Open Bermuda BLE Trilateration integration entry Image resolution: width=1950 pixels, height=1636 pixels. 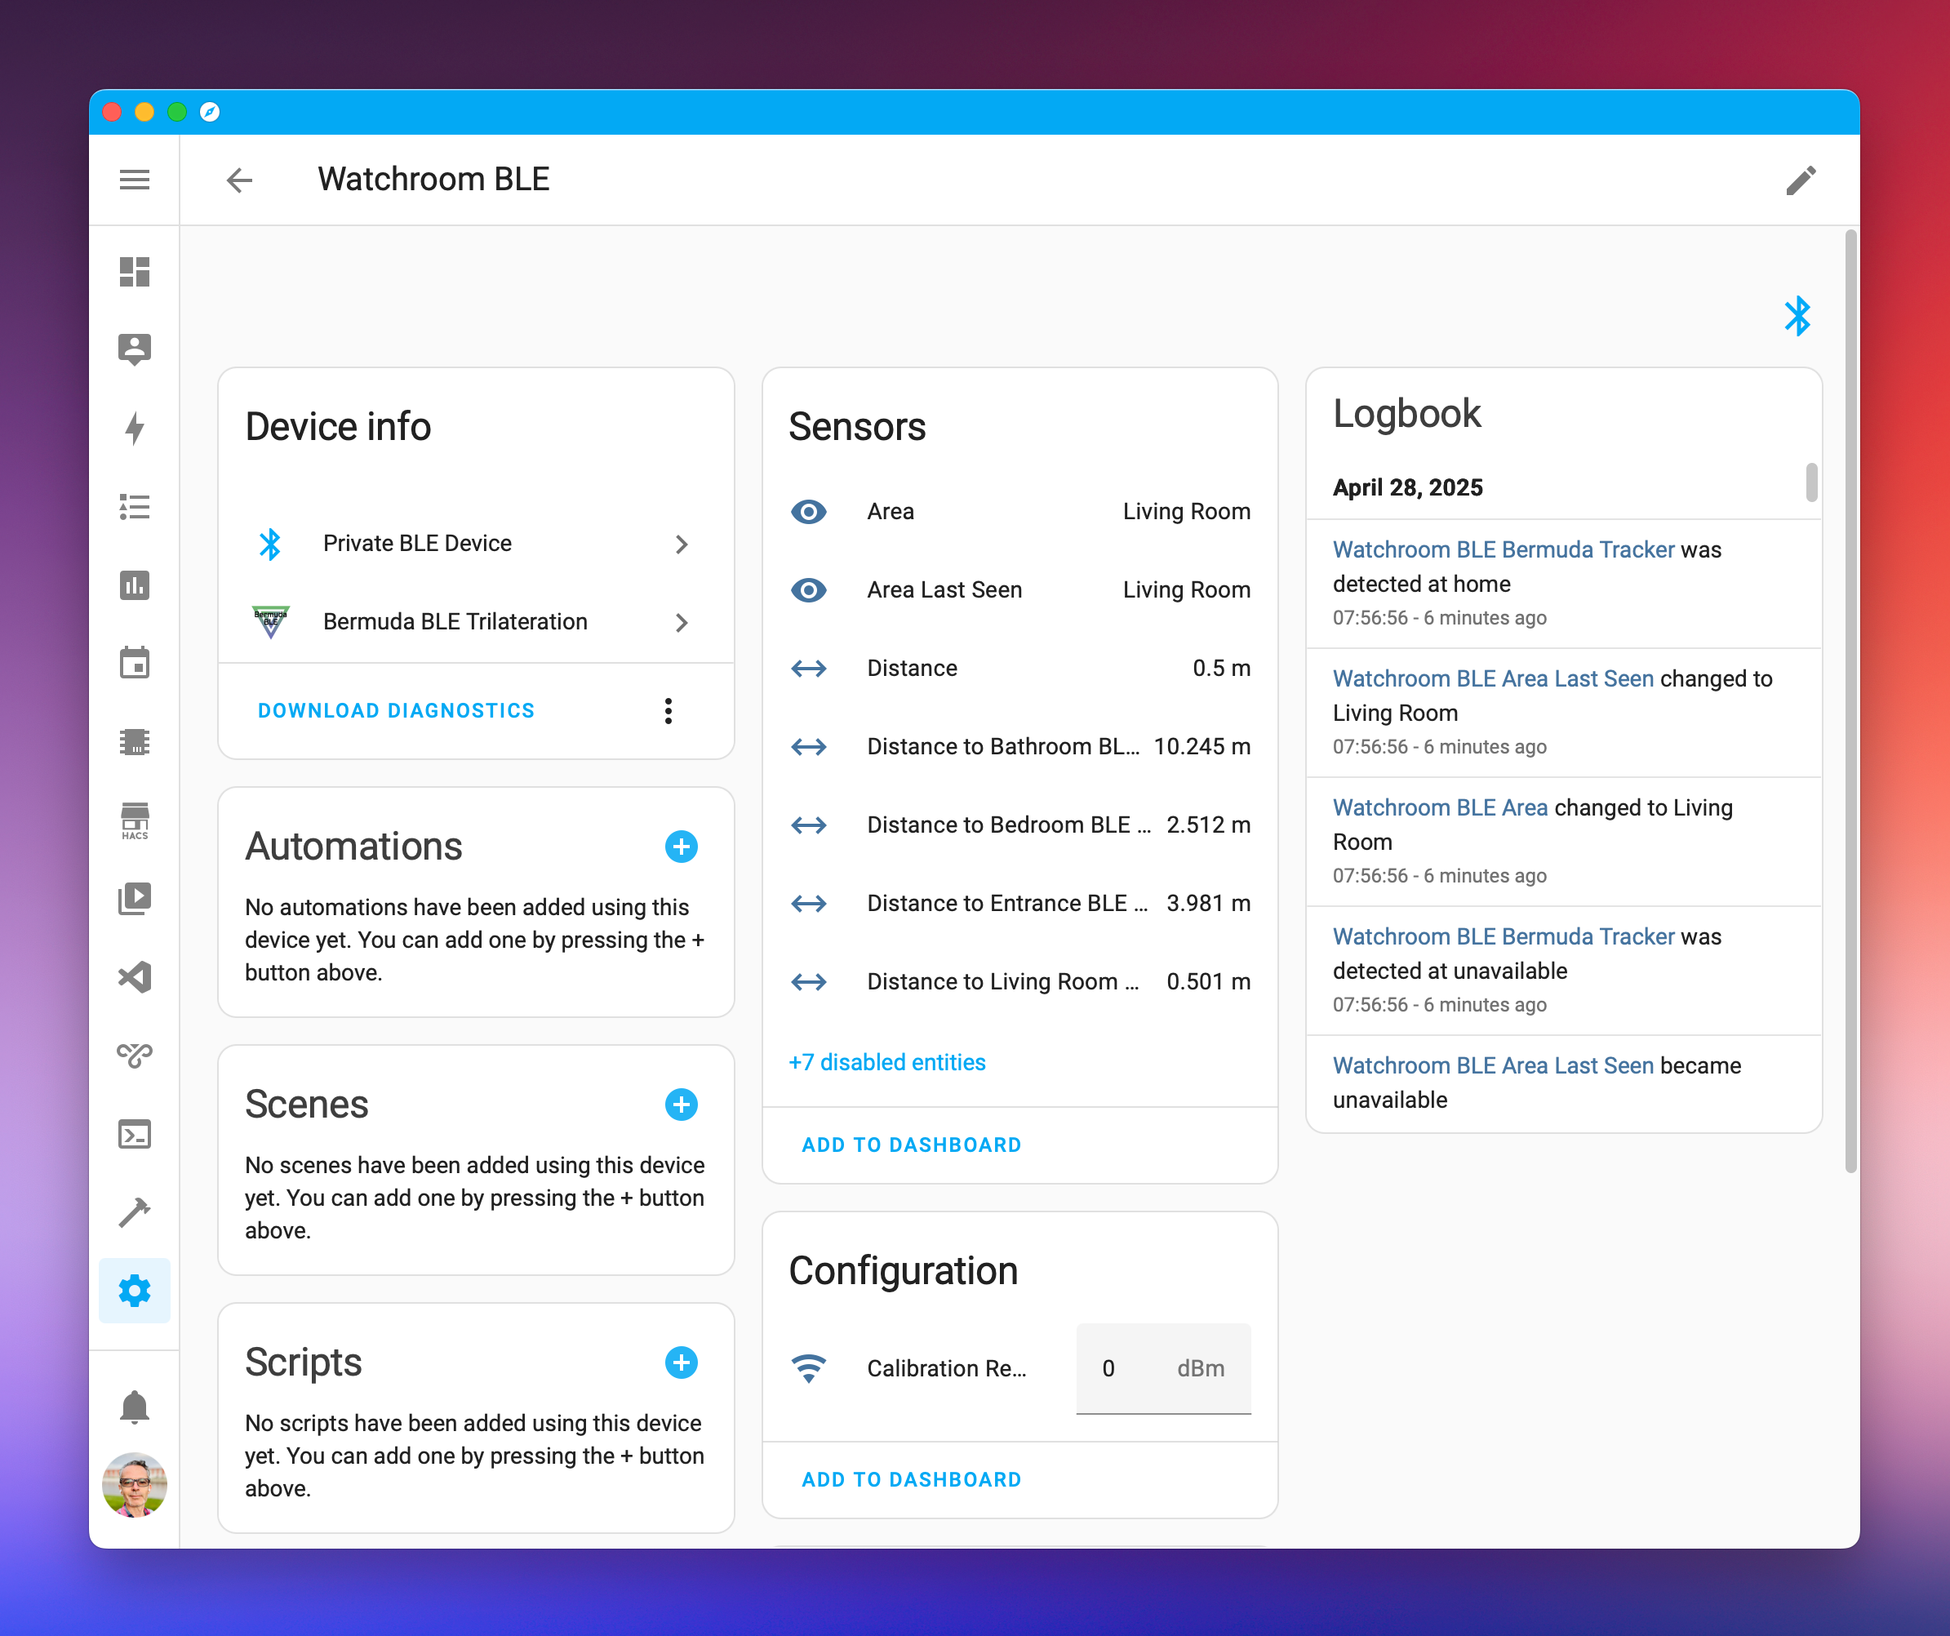477,622
